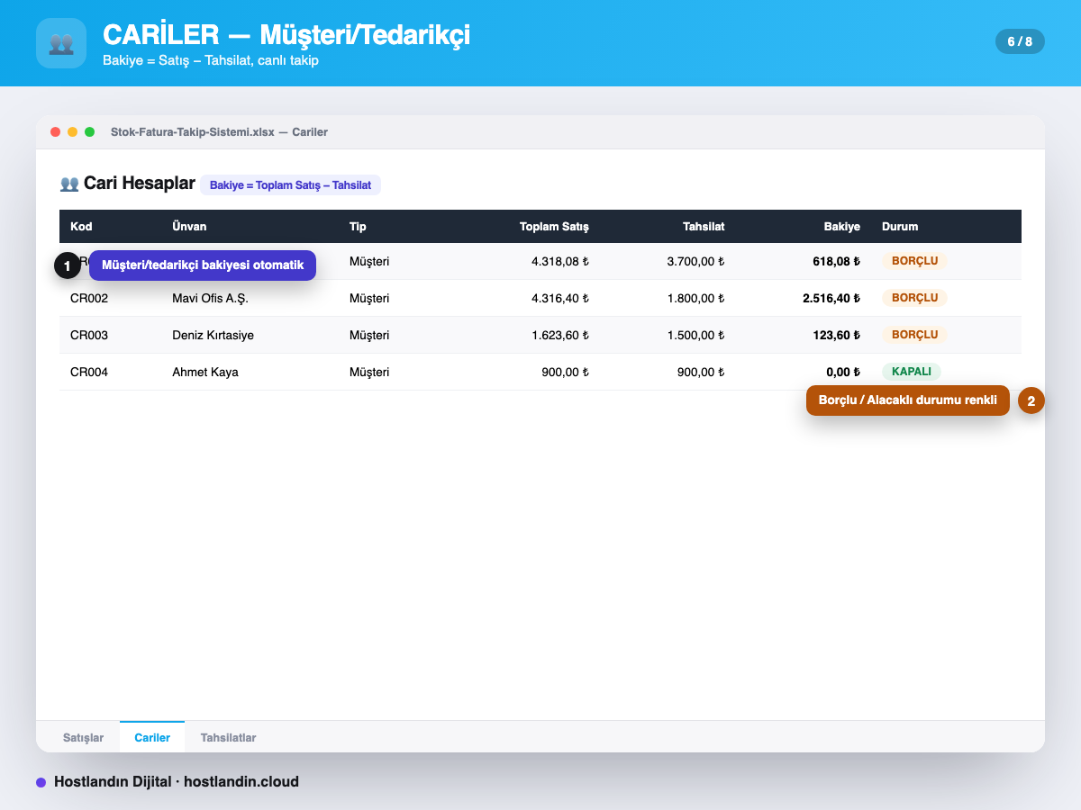Click the Ünvan column header
This screenshot has height=810, width=1081.
point(189,227)
